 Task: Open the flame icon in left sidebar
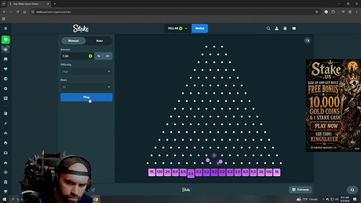point(5,143)
